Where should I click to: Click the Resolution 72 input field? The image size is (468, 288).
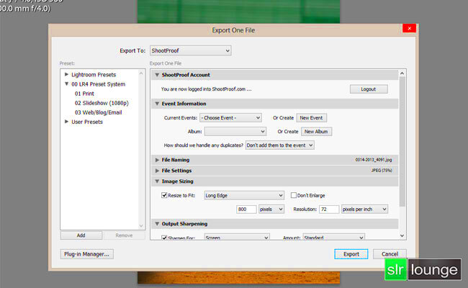click(x=329, y=210)
